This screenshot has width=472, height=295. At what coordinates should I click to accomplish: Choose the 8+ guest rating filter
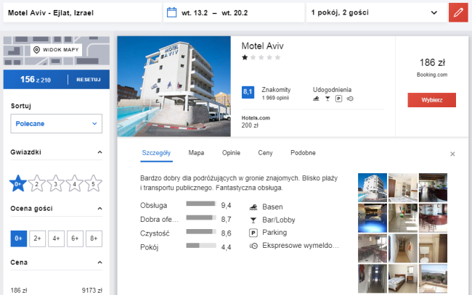[94, 237]
